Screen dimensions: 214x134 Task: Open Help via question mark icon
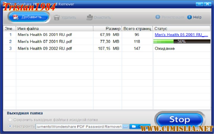click(x=190, y=17)
